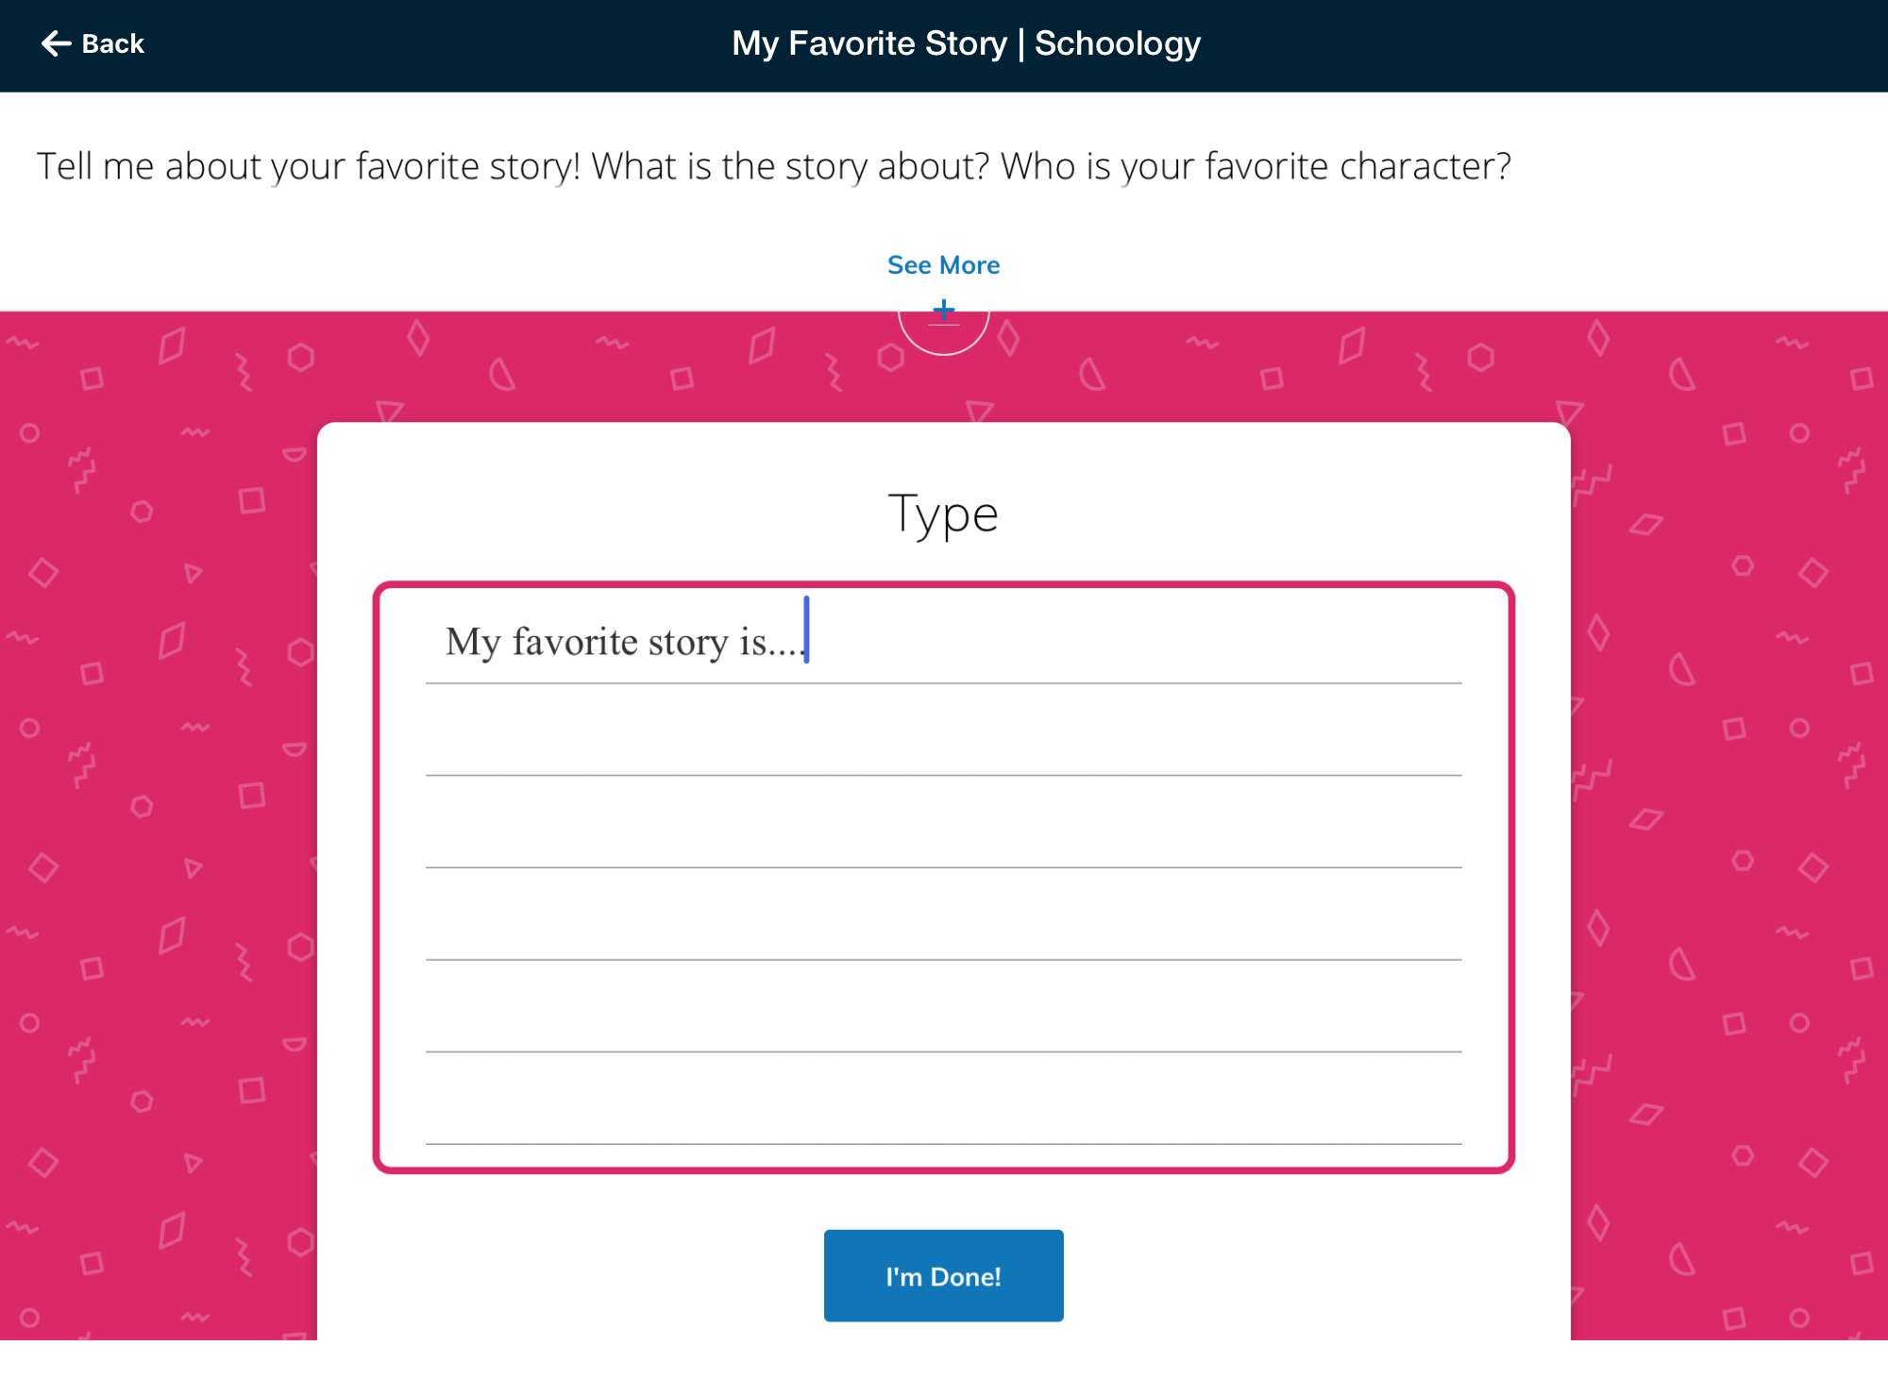Submit with the I'm Done! button
Image resolution: width=1888 pixels, height=1379 pixels.
pos(943,1276)
